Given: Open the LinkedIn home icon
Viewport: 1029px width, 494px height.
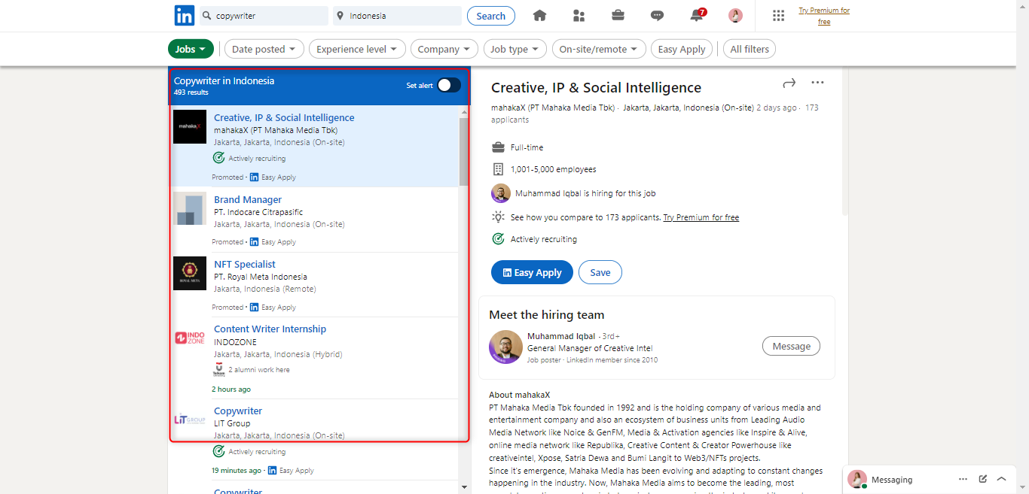Looking at the screenshot, I should (x=539, y=16).
